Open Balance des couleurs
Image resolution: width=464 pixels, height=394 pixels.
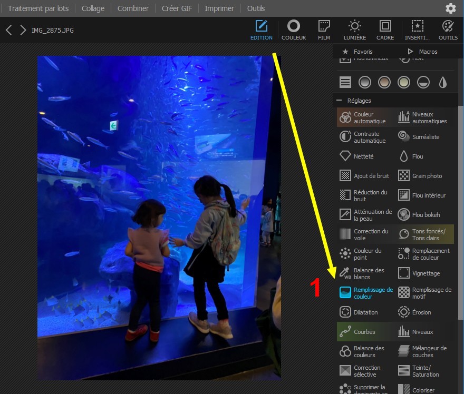[365, 351]
